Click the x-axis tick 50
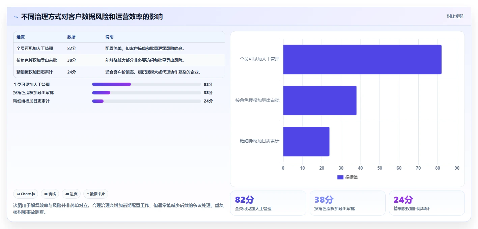The height and width of the screenshot is (229, 478). point(379,168)
